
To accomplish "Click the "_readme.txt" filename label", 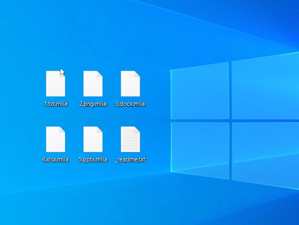I will [x=130, y=159].
